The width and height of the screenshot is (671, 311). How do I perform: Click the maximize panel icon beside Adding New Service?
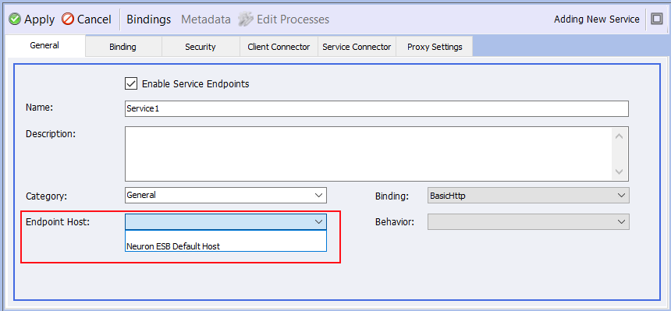[656, 19]
